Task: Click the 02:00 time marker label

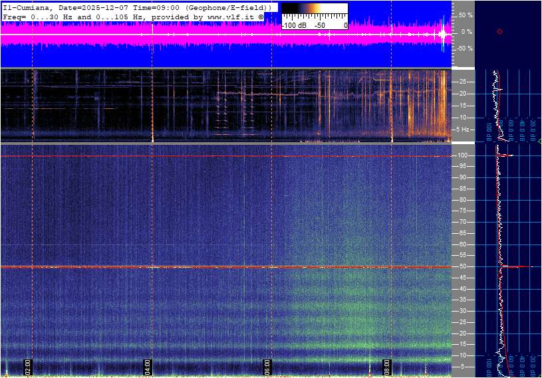Action: point(28,366)
